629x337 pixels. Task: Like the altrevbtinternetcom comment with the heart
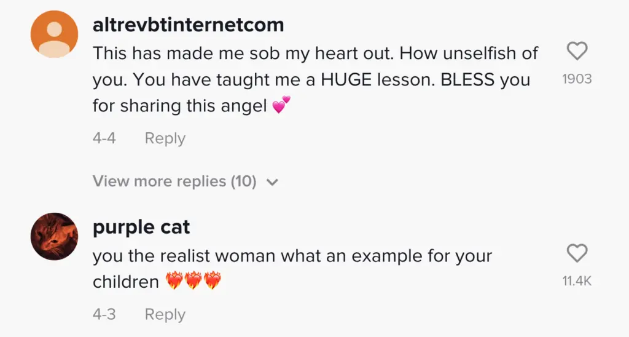[x=577, y=52]
